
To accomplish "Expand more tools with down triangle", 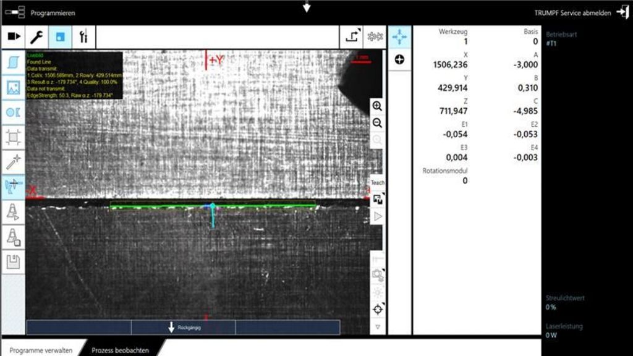I will click(378, 327).
